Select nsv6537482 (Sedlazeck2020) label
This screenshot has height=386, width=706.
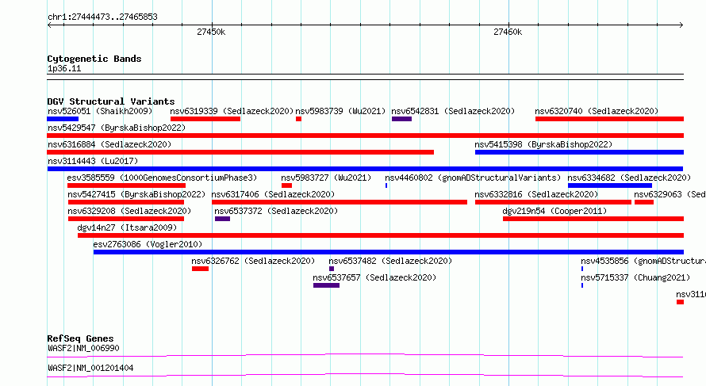tap(390, 261)
